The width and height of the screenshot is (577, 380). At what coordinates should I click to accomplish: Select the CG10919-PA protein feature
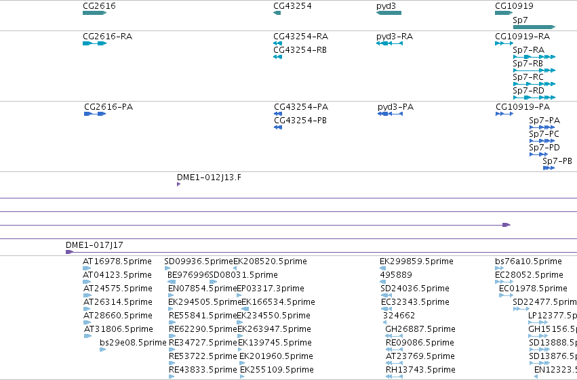click(504, 114)
